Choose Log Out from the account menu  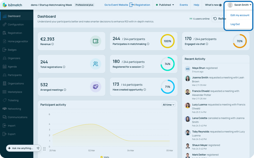point(235,24)
